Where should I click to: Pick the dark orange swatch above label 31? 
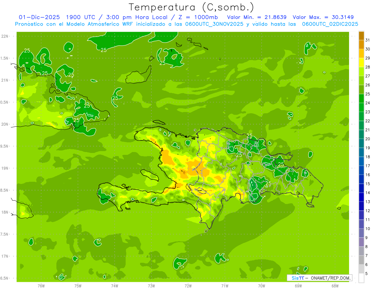click(x=361, y=36)
